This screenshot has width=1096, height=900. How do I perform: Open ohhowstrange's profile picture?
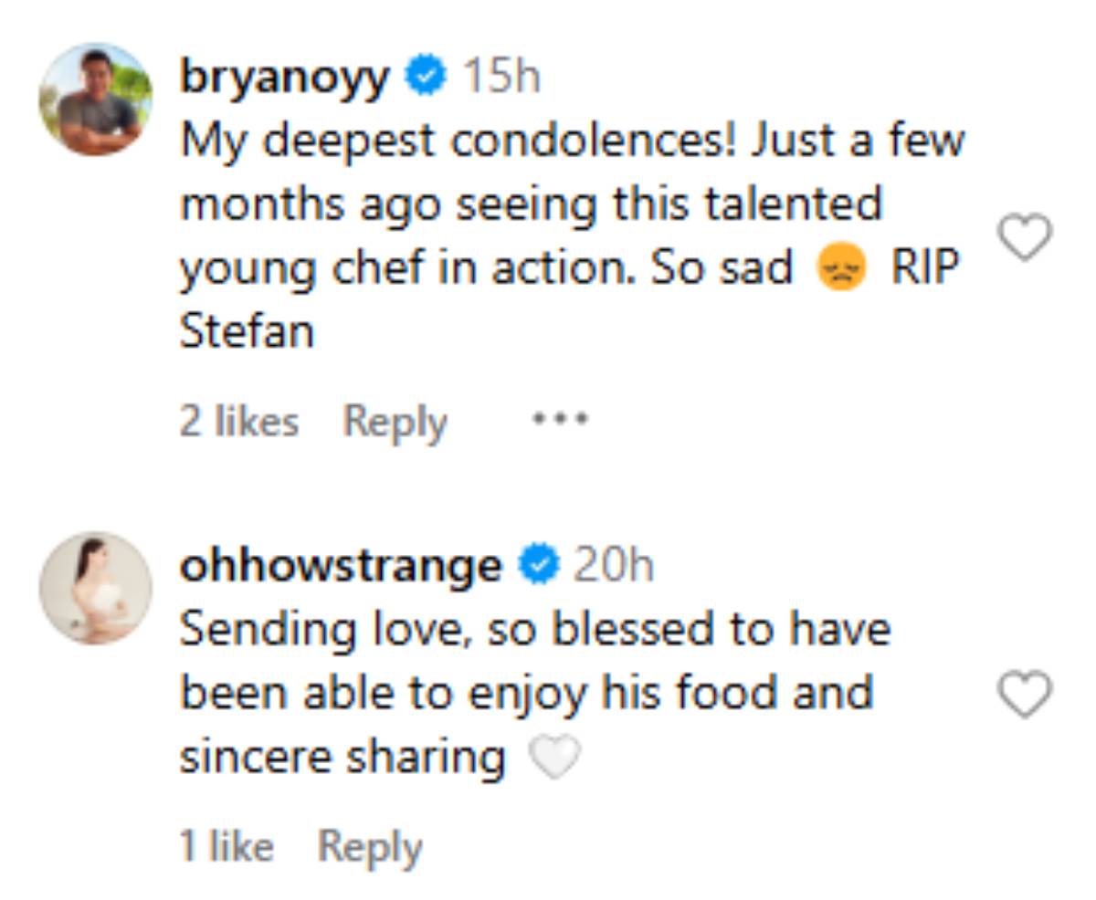pos(95,589)
